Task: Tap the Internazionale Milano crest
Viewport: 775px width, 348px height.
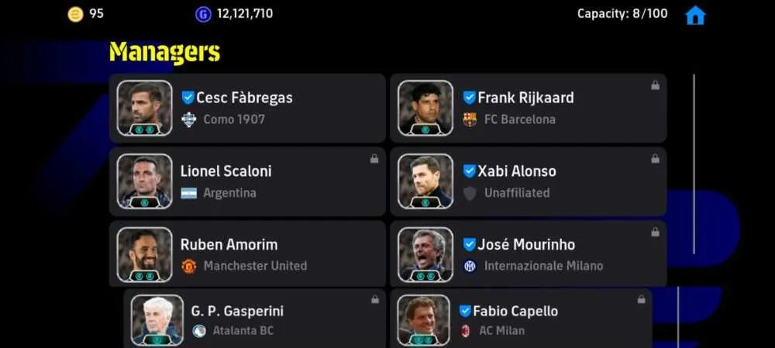Action: [x=470, y=266]
